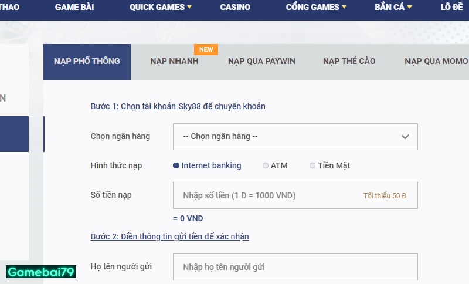Focus the Họ tên người gửi field

(x=295, y=267)
